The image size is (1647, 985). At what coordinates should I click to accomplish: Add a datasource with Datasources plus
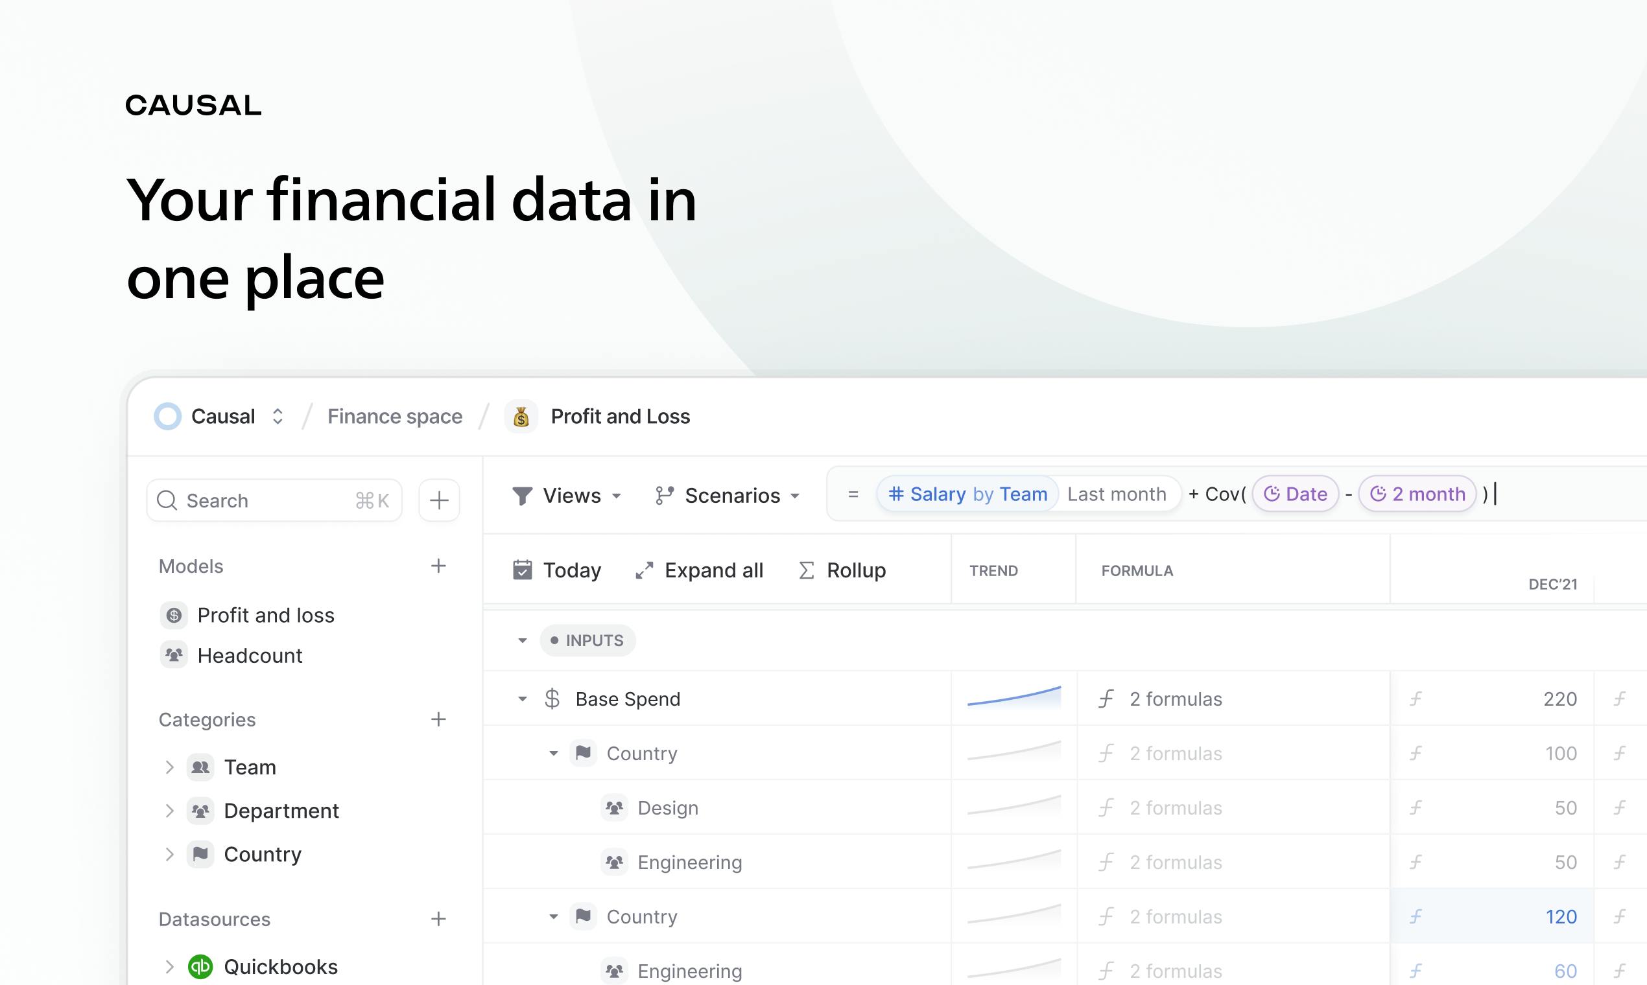coord(438,920)
